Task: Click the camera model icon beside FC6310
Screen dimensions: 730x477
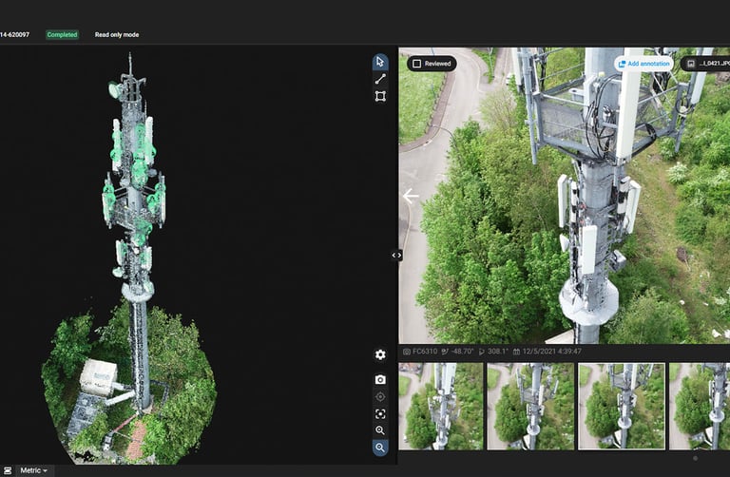Action: pos(407,352)
